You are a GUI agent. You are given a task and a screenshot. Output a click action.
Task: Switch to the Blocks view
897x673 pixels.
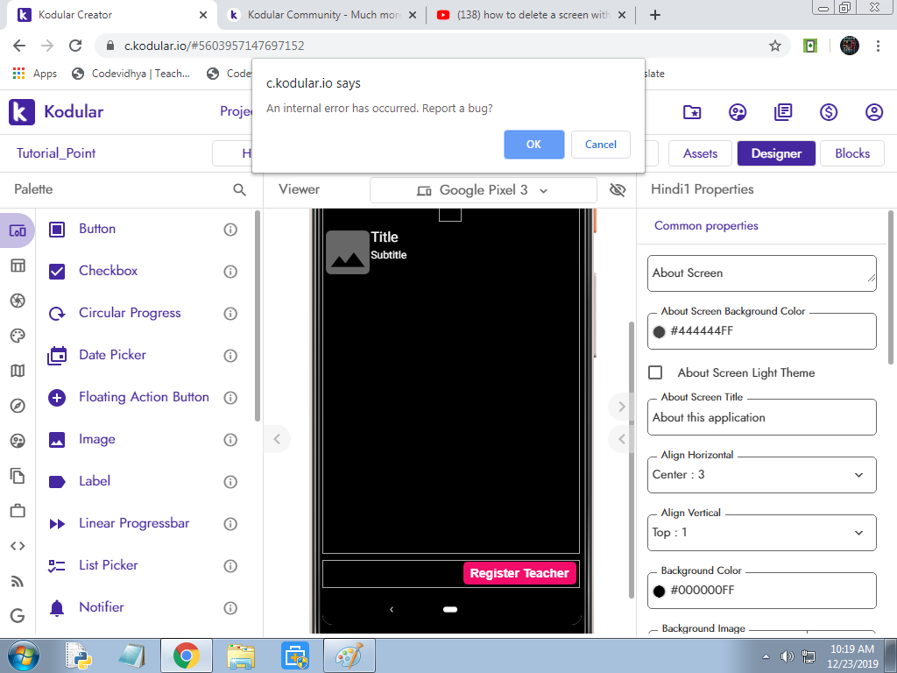(851, 153)
